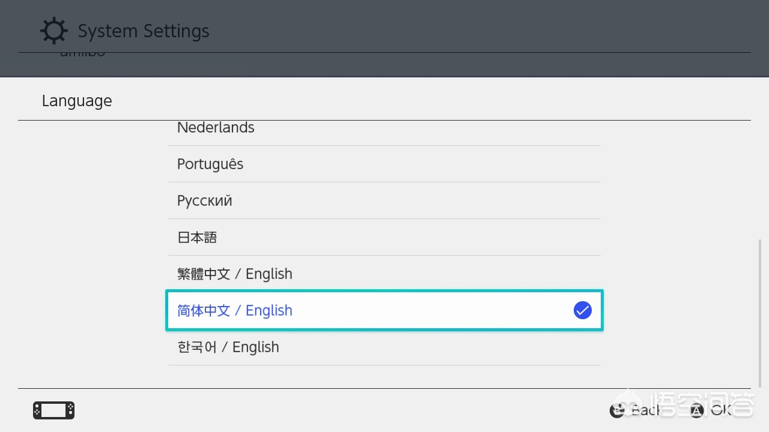Click the handheld console controller icon
Image resolution: width=769 pixels, height=432 pixels.
pos(53,410)
